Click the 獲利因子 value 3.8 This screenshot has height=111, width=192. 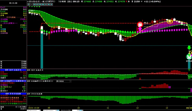[x=24, y=91]
